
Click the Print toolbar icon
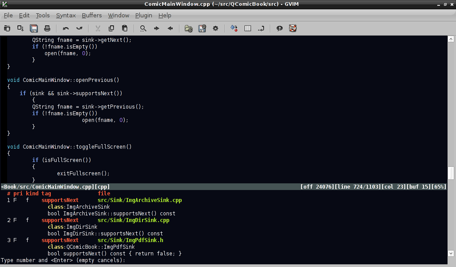click(x=47, y=28)
